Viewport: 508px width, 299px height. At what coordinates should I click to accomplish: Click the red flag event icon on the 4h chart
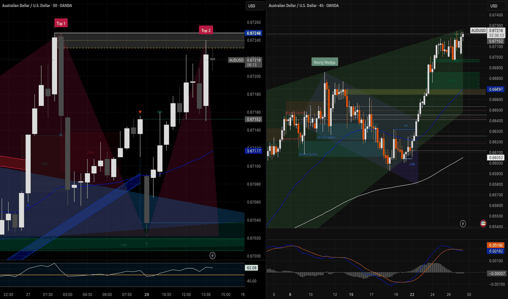tap(483, 223)
